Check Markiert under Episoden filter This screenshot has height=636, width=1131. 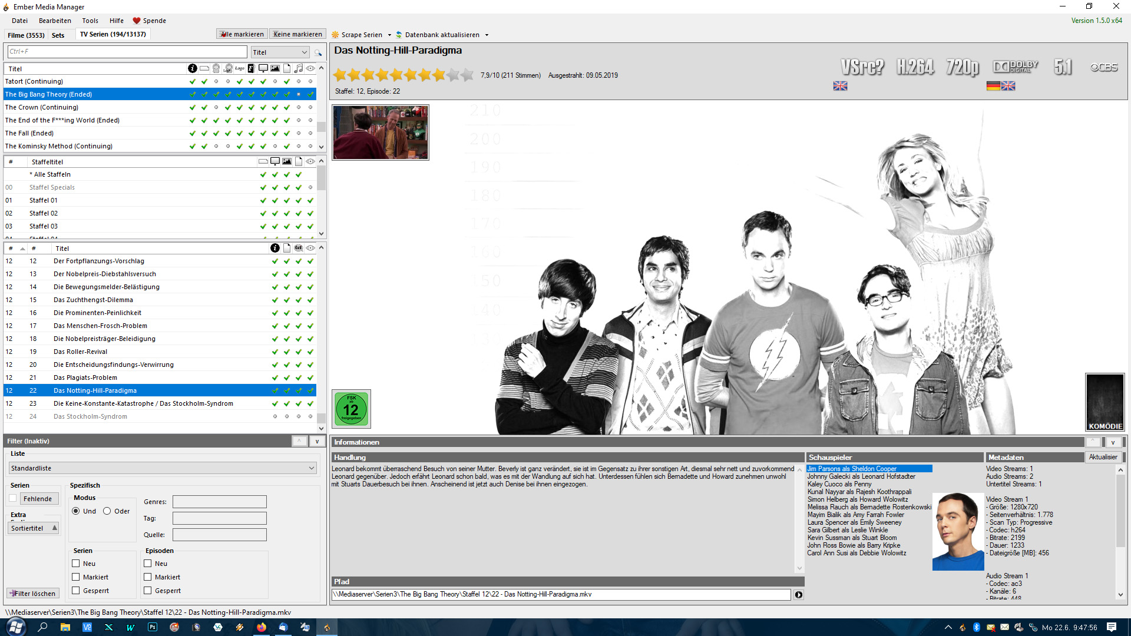pyautogui.click(x=148, y=577)
